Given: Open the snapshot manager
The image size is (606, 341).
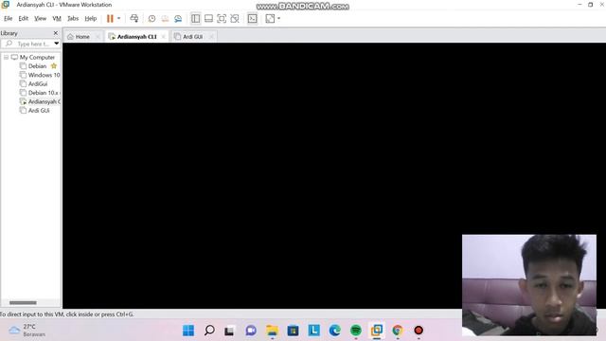Looking at the screenshot, I should coord(178,19).
